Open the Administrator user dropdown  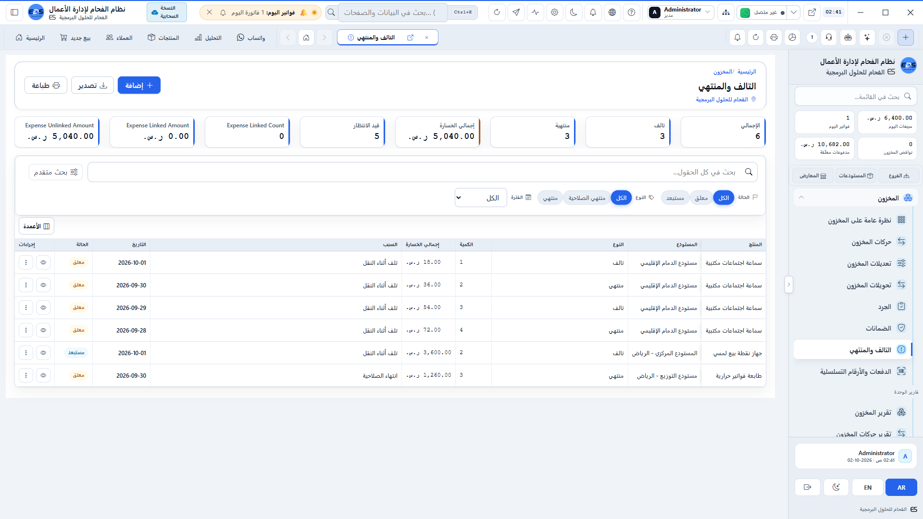point(681,12)
